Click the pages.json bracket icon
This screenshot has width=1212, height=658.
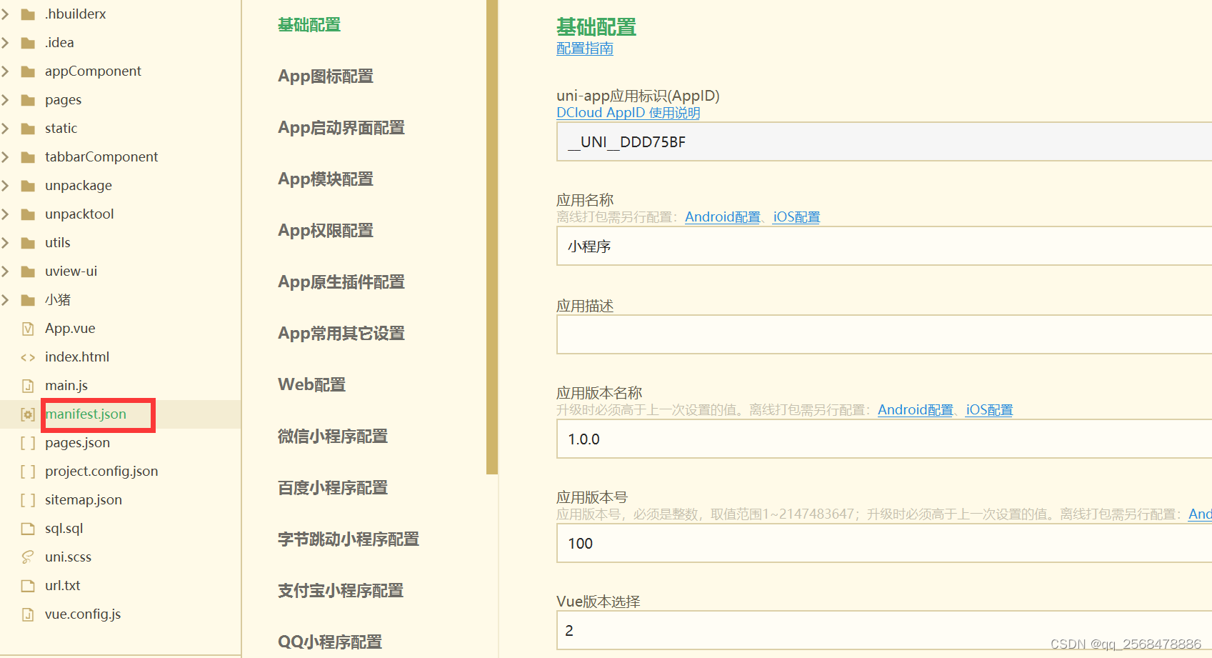pos(27,442)
